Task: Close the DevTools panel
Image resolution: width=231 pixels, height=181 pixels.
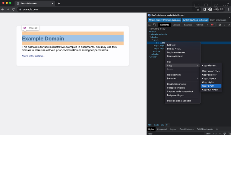Action: 229,25
